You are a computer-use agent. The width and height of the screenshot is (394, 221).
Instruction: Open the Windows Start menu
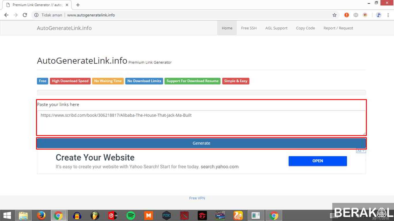coord(7,215)
